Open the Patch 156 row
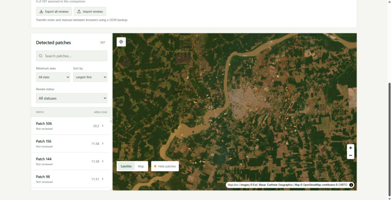Screen dimensions: 391x200 click(x=70, y=143)
